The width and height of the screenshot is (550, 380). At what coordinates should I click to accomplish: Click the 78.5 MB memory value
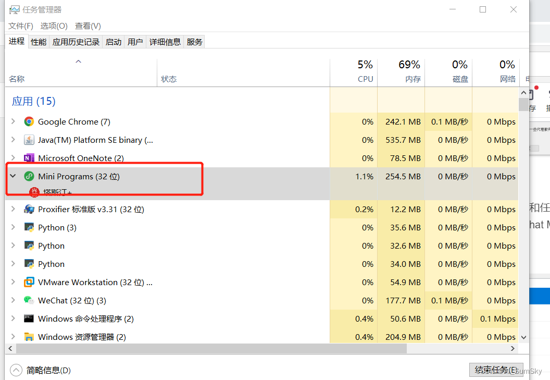[406, 158]
